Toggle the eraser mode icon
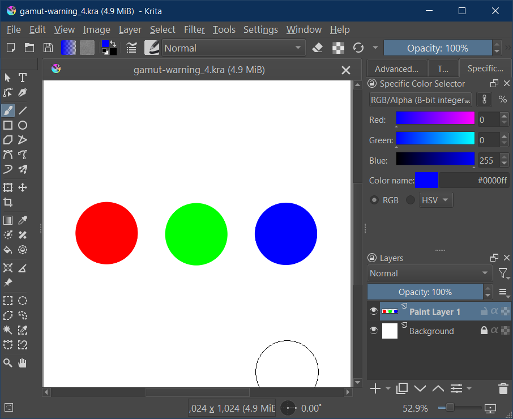513x419 pixels. (x=318, y=48)
